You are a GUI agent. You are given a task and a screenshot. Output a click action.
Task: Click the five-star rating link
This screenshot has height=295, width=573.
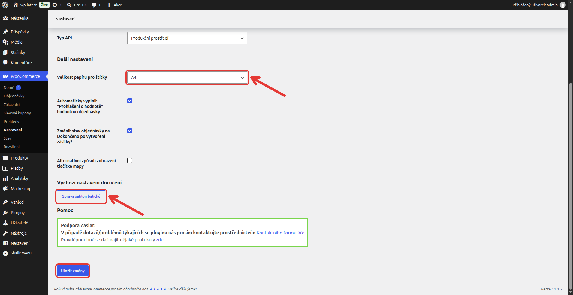coord(158,289)
